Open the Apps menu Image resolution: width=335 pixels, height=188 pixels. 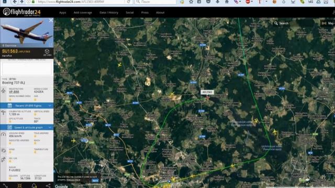click(63, 13)
